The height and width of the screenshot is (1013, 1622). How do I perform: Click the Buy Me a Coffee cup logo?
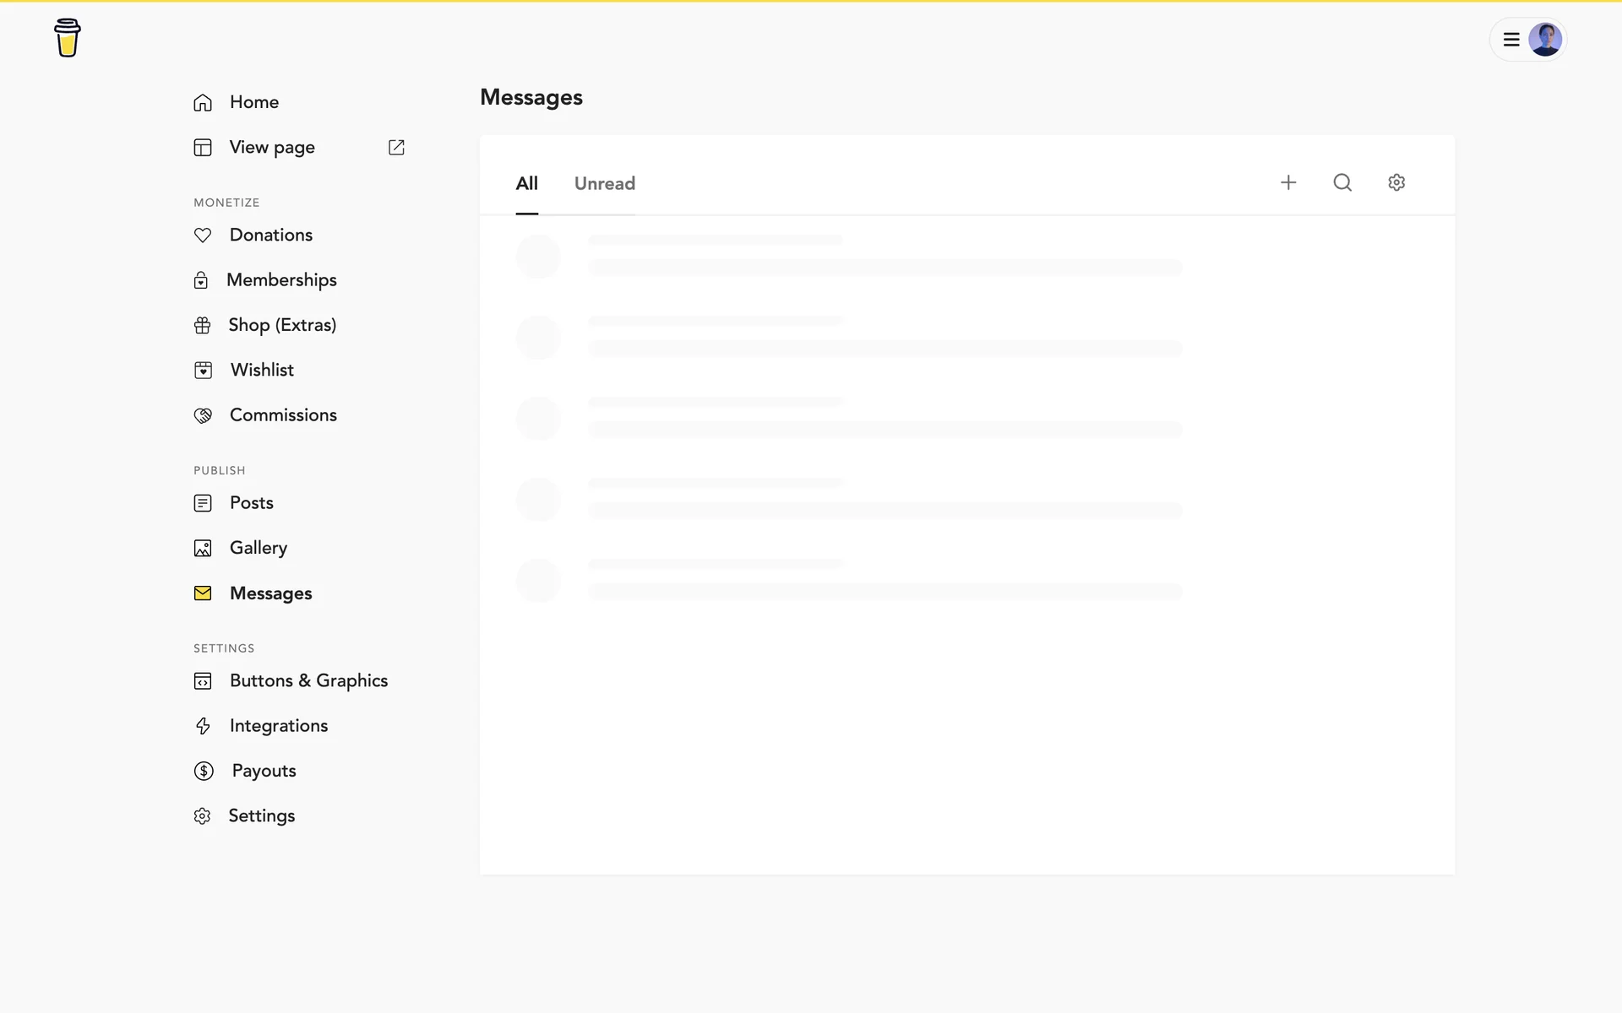tap(68, 38)
